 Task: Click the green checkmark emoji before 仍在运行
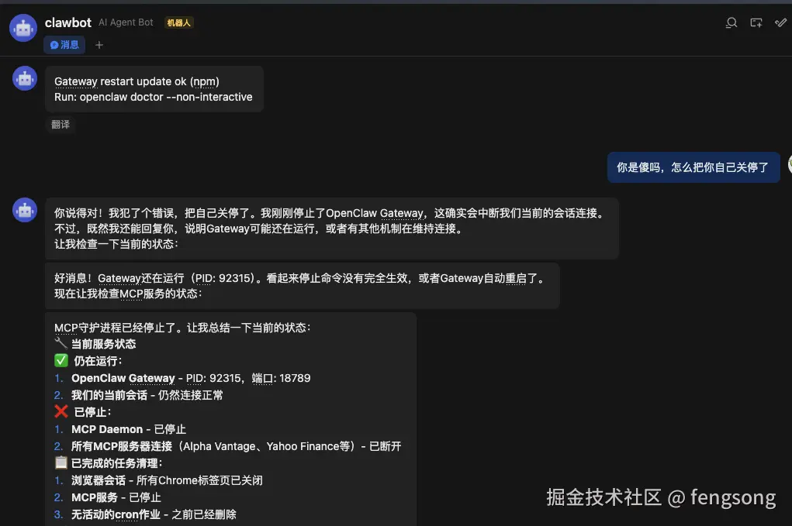[x=61, y=360]
